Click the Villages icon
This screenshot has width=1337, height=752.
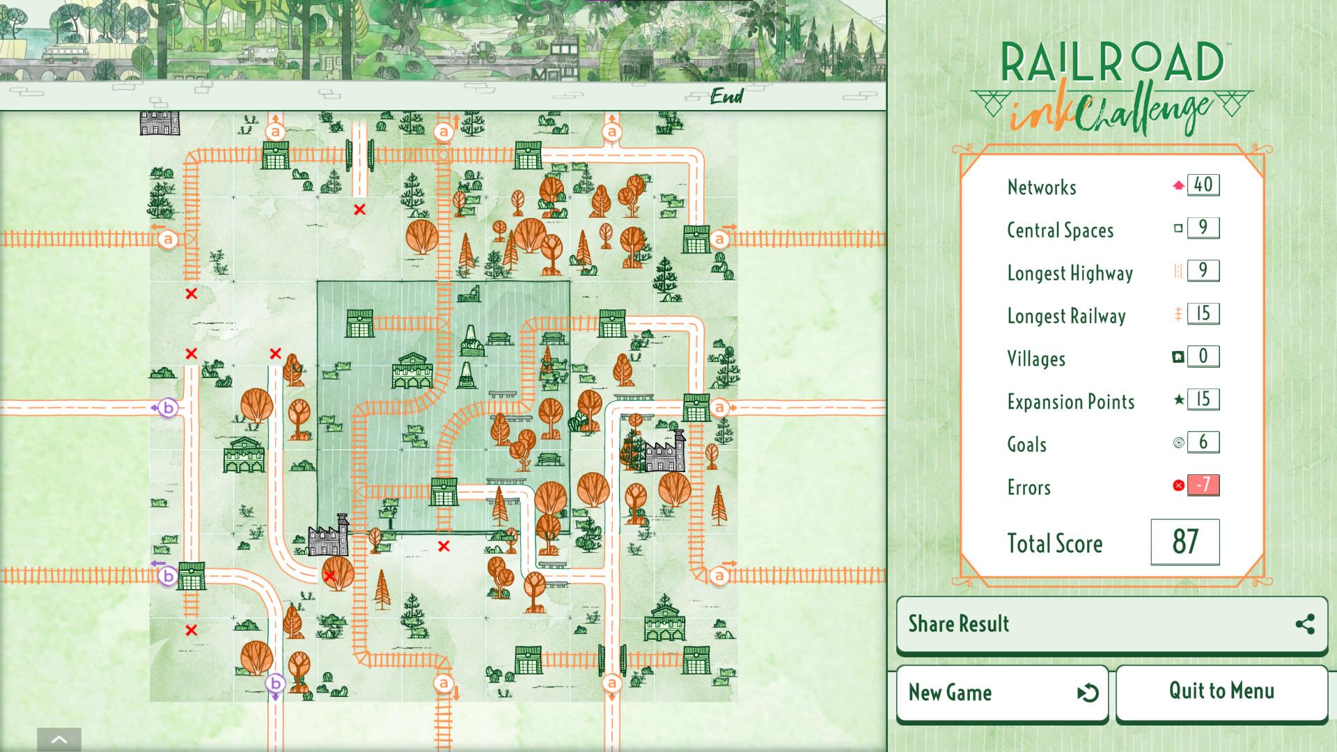coord(1178,357)
